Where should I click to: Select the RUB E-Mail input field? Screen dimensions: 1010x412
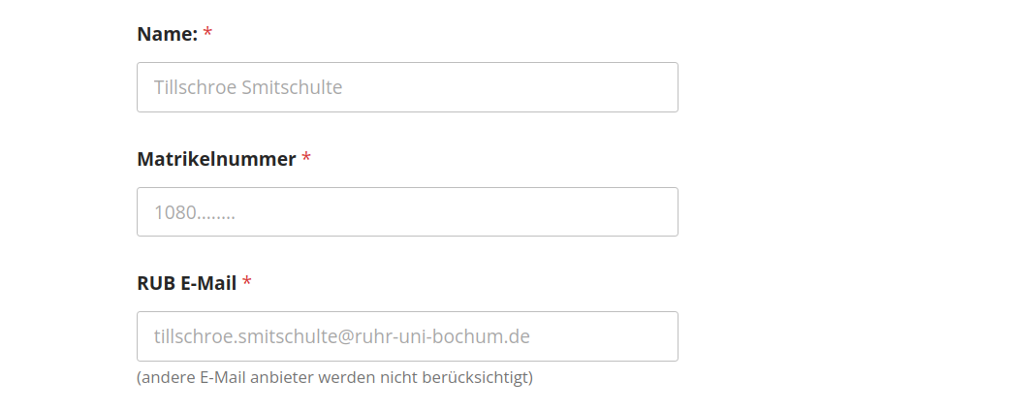click(407, 336)
